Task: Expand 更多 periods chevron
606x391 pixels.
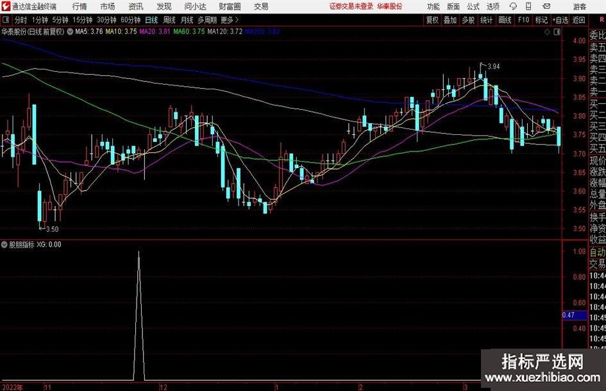Action: 230,20
